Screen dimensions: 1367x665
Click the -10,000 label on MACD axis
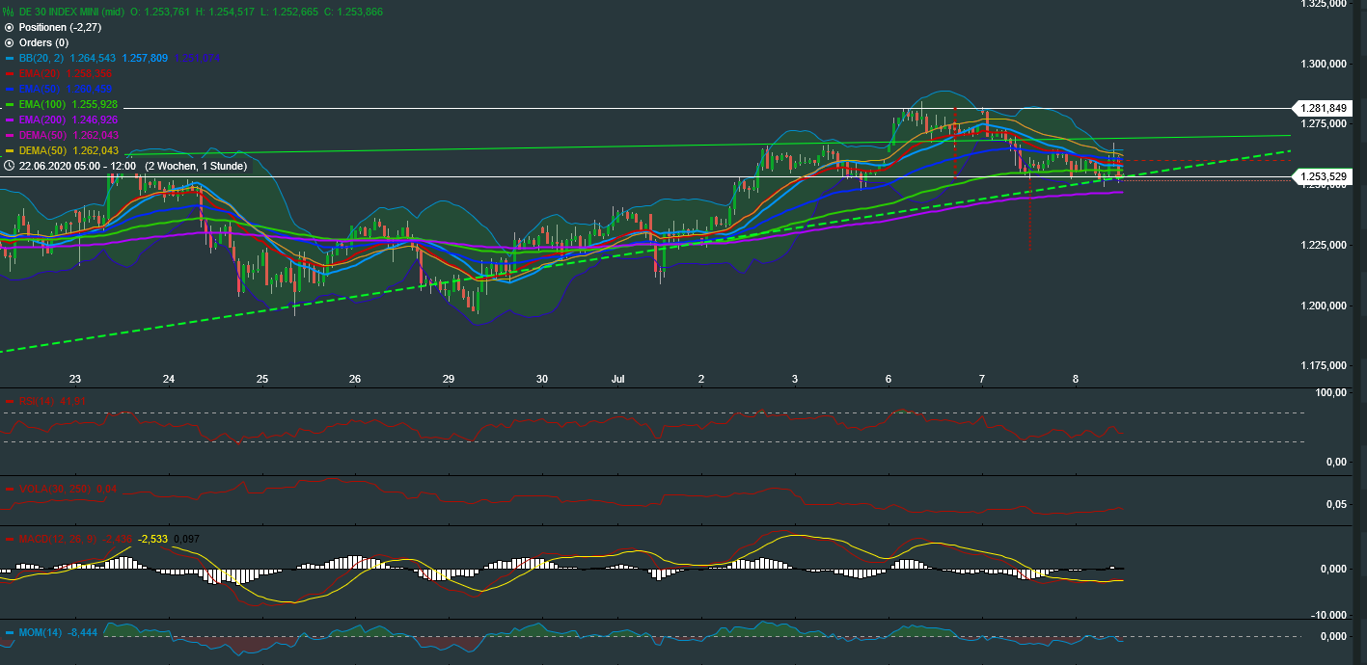1327,615
